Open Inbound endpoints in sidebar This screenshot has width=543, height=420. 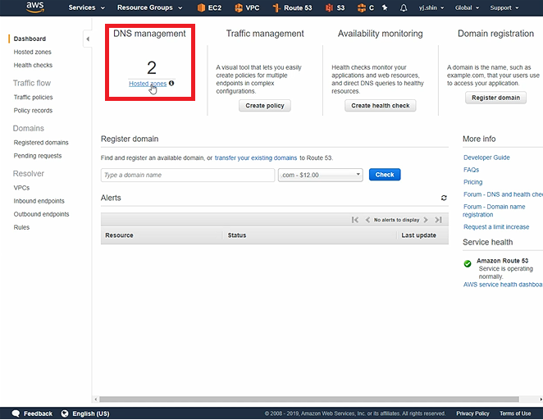tap(39, 201)
